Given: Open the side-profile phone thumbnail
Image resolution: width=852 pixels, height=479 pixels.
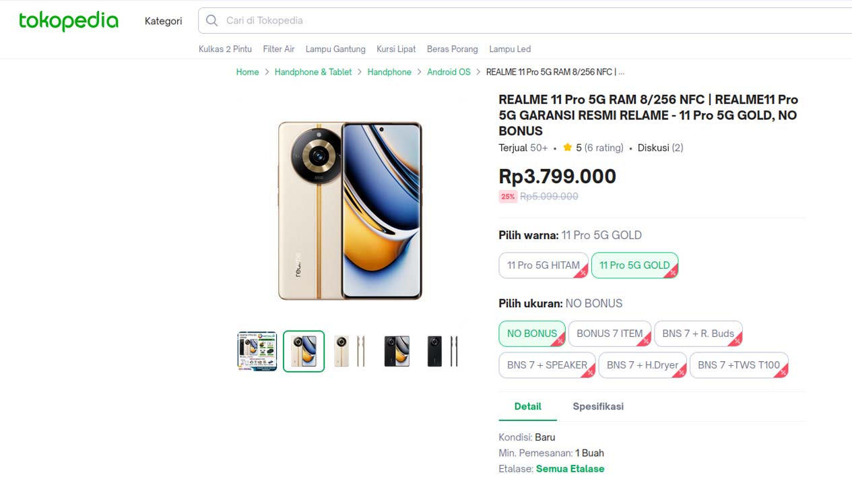Looking at the screenshot, I should click(441, 351).
